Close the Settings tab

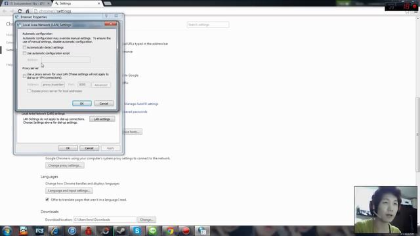coord(99,3)
